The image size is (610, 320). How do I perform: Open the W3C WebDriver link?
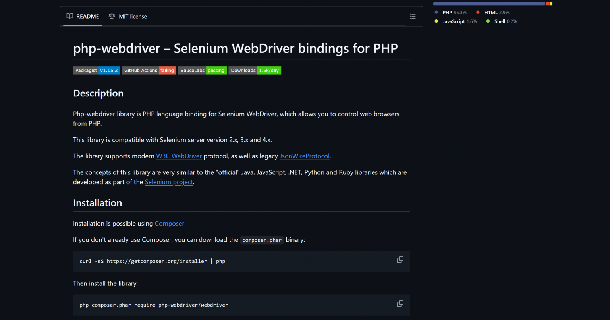(x=179, y=156)
